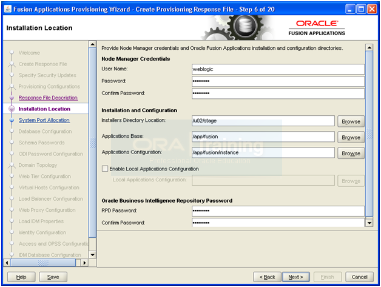Click the Load IDM Properties step

point(41,221)
